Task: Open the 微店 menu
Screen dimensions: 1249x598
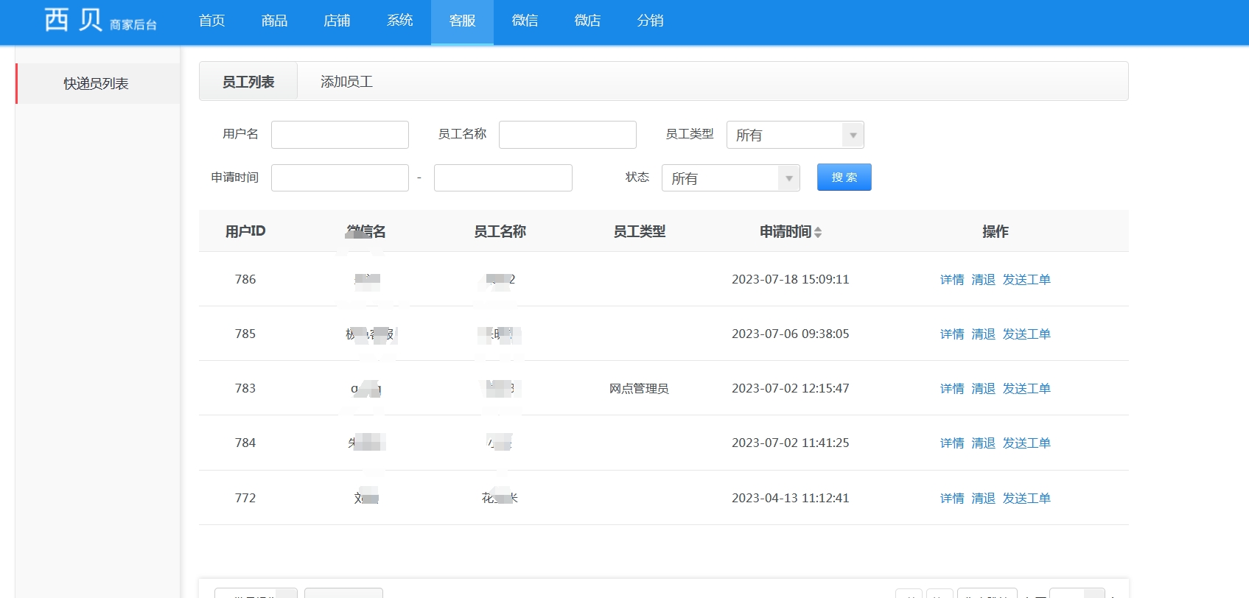Action: point(588,21)
